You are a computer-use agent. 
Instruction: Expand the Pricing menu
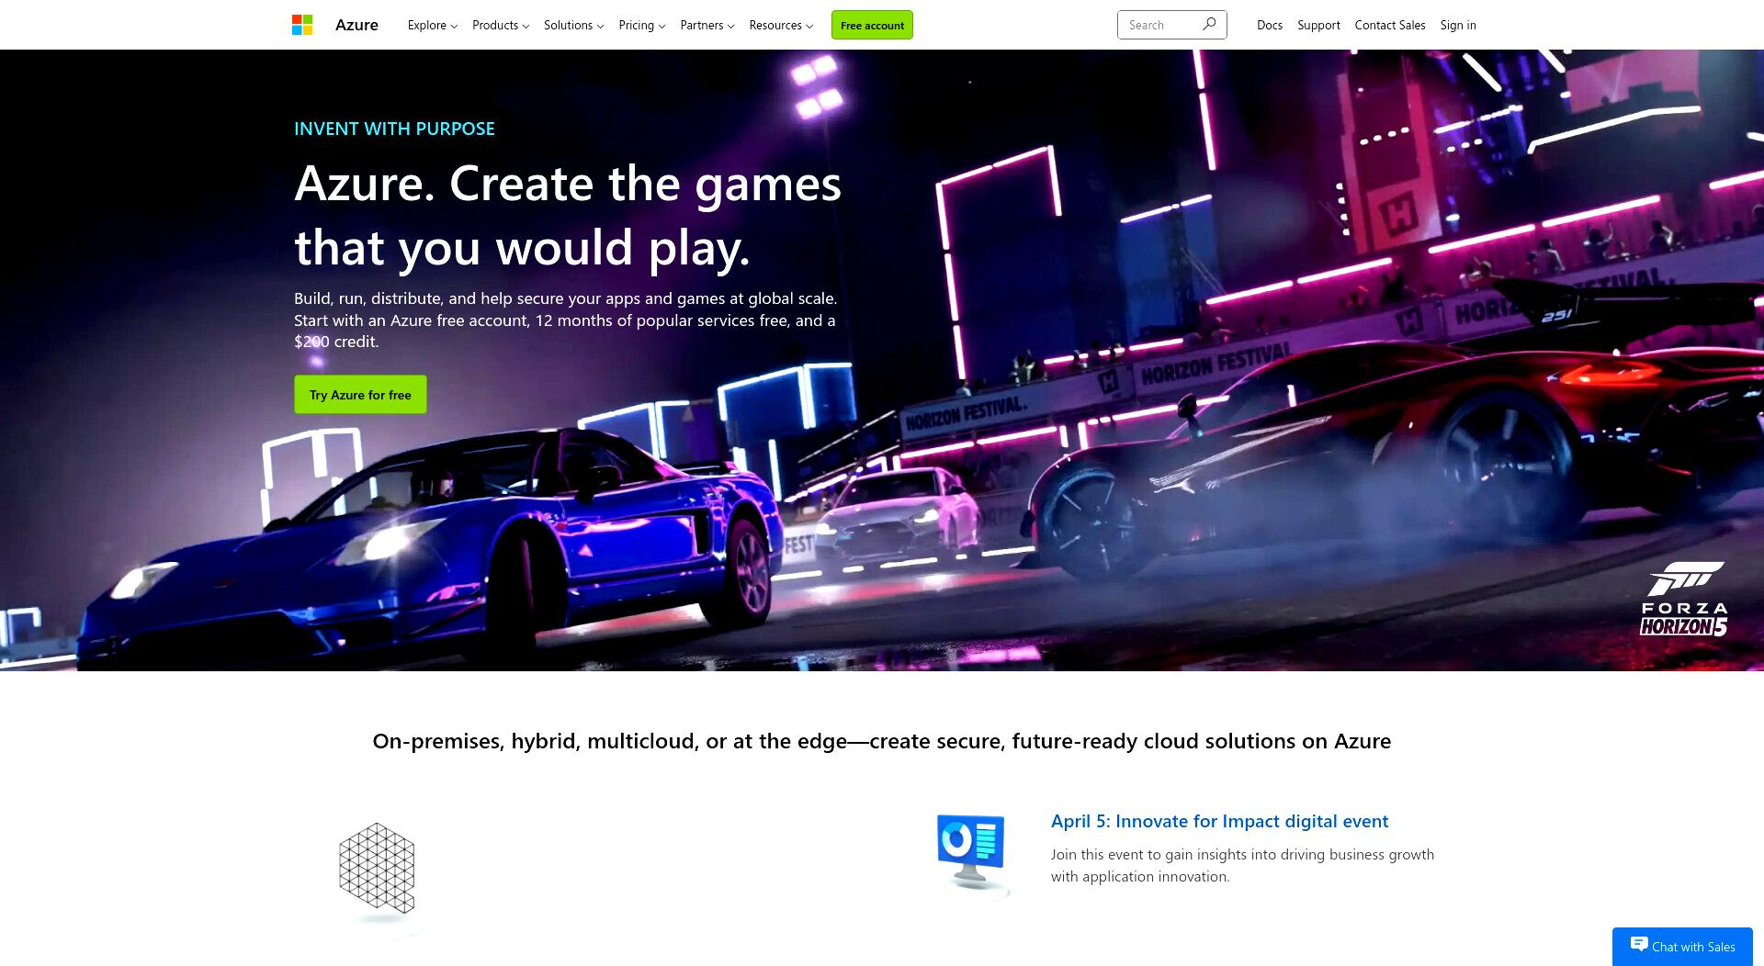click(642, 25)
